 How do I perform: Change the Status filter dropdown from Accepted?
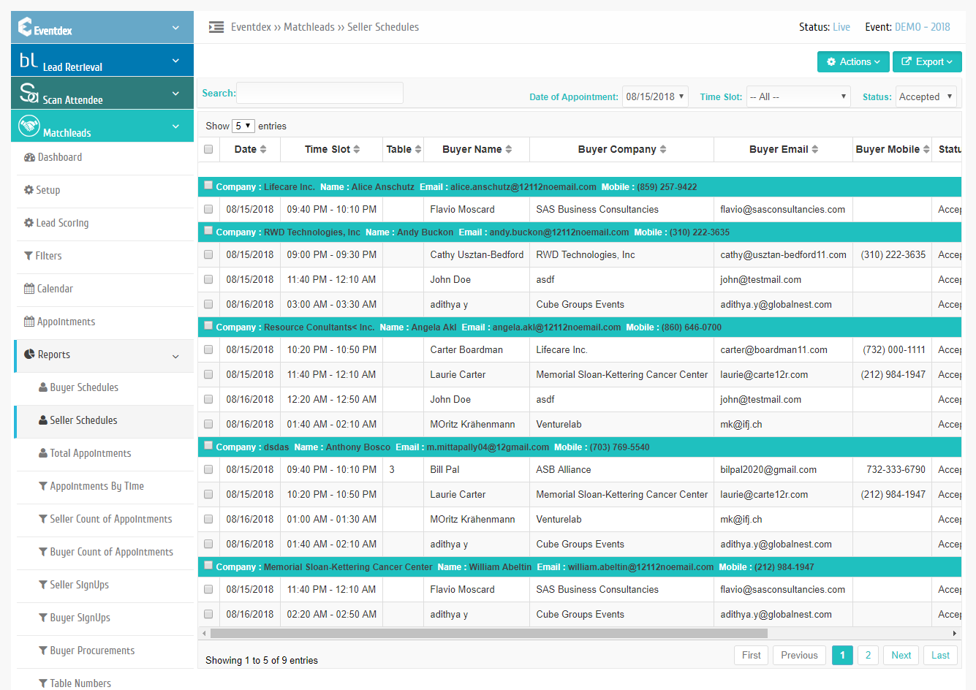926,96
